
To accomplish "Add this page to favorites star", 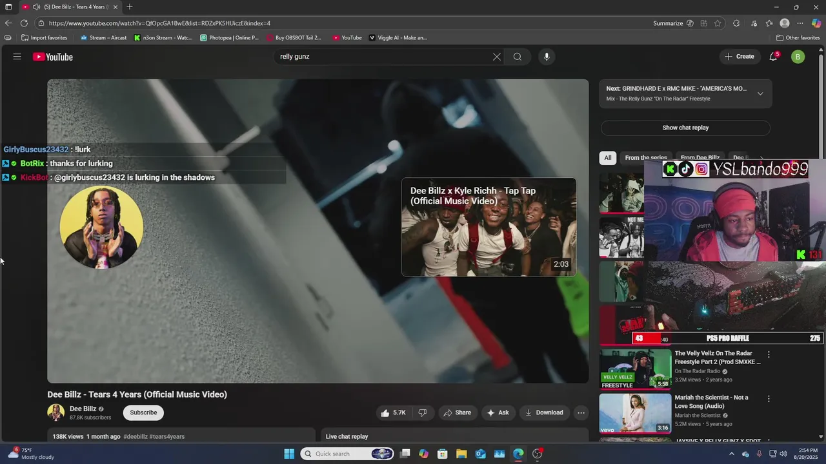I will coord(718,23).
